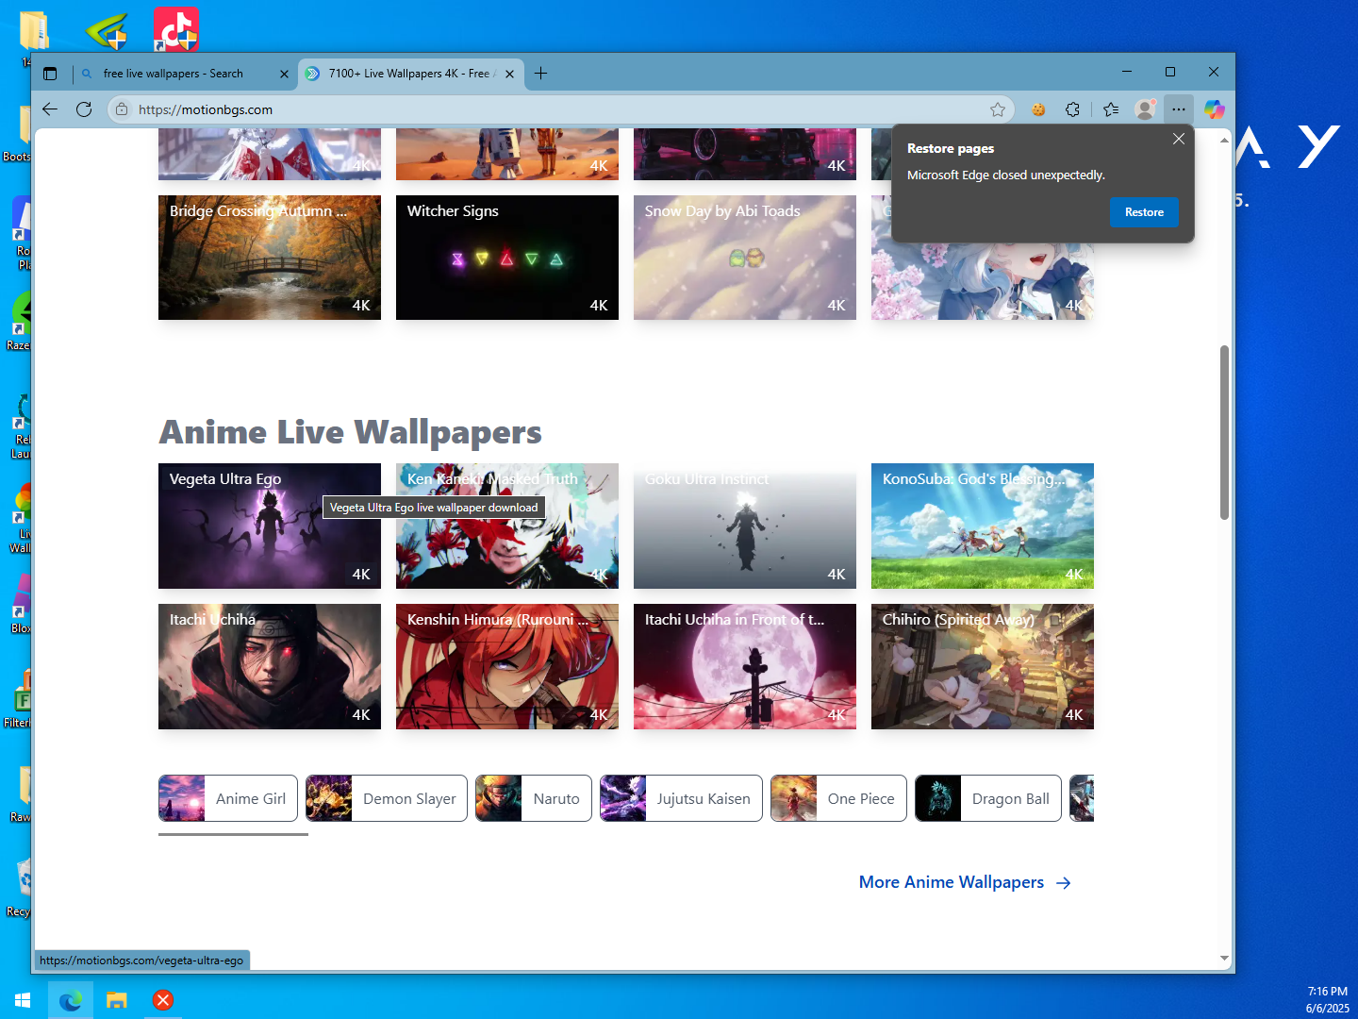
Task: Click the category list horizontal scrollbar
Action: tap(233, 834)
